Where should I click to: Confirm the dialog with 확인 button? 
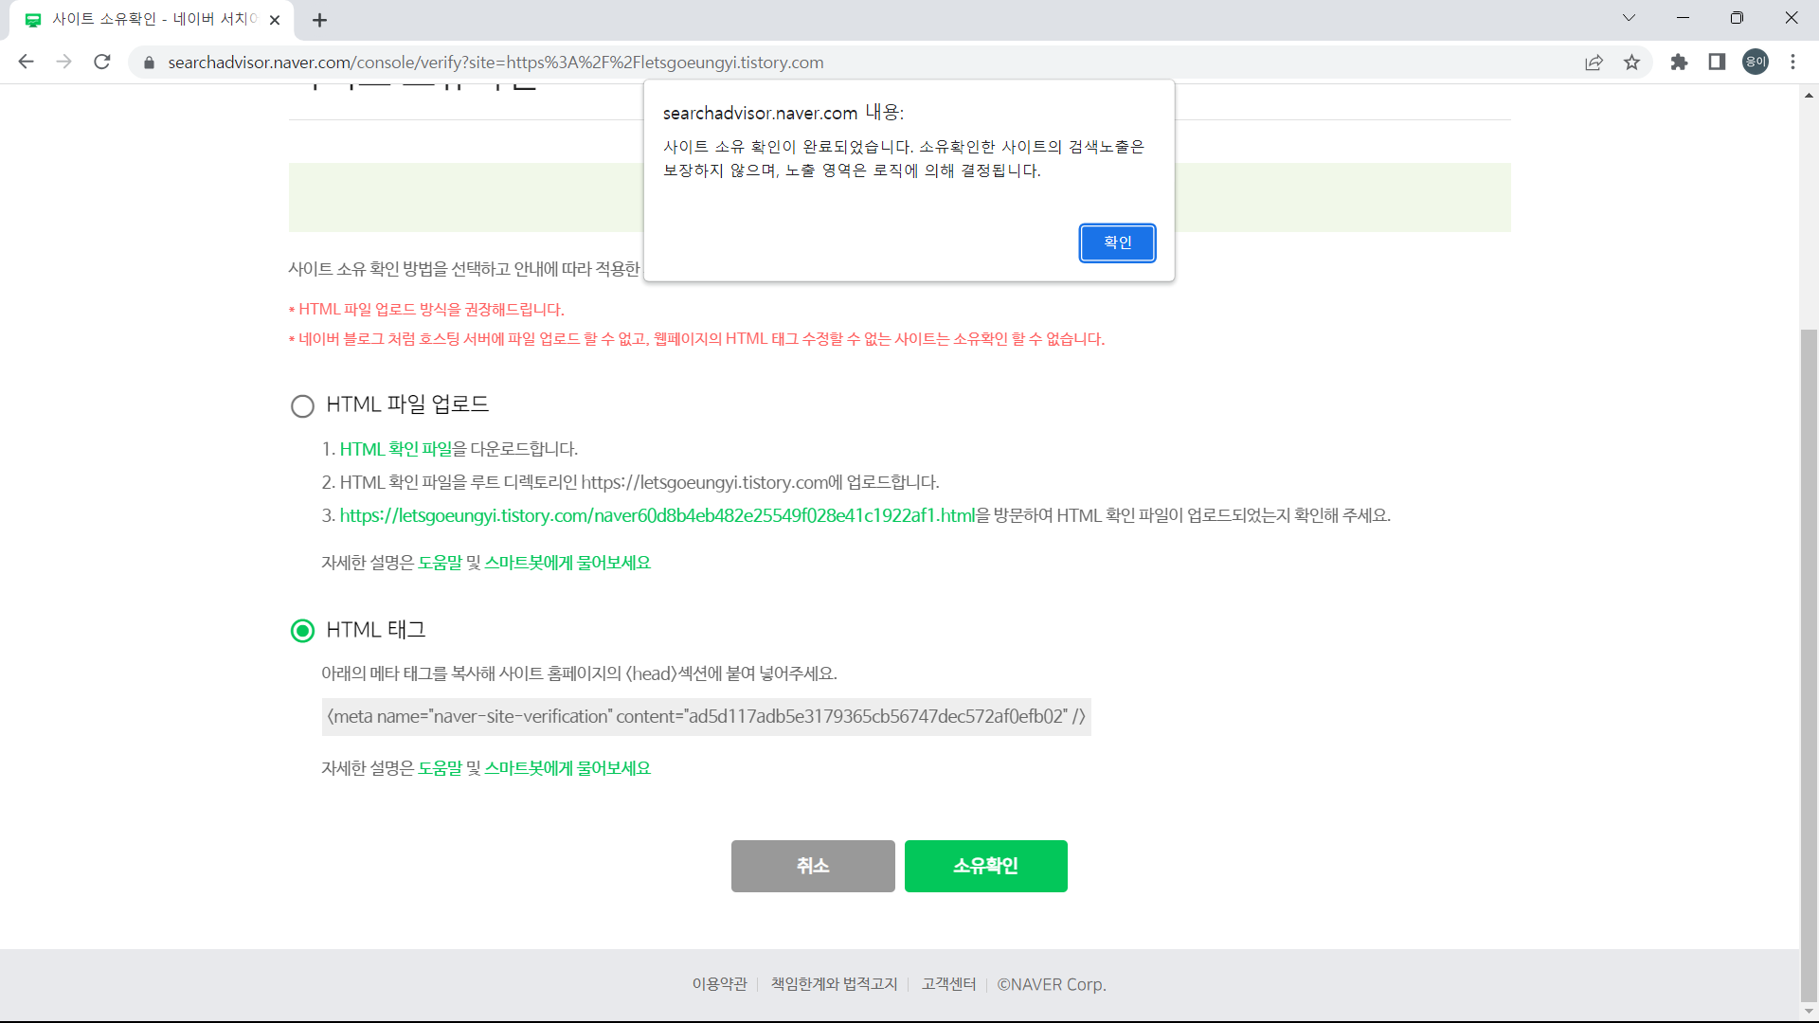point(1117,242)
